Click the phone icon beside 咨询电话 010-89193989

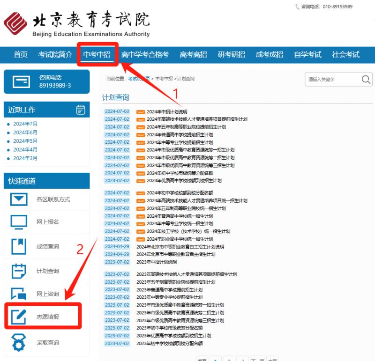coord(297,7)
